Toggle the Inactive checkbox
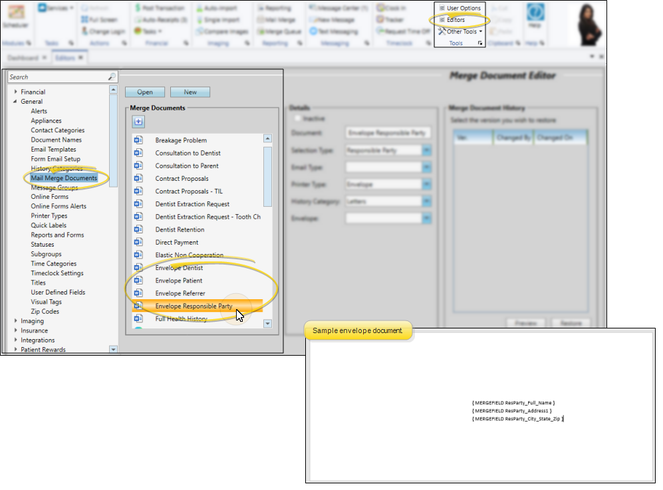Screen dimensions: 663x490 (x=298, y=118)
